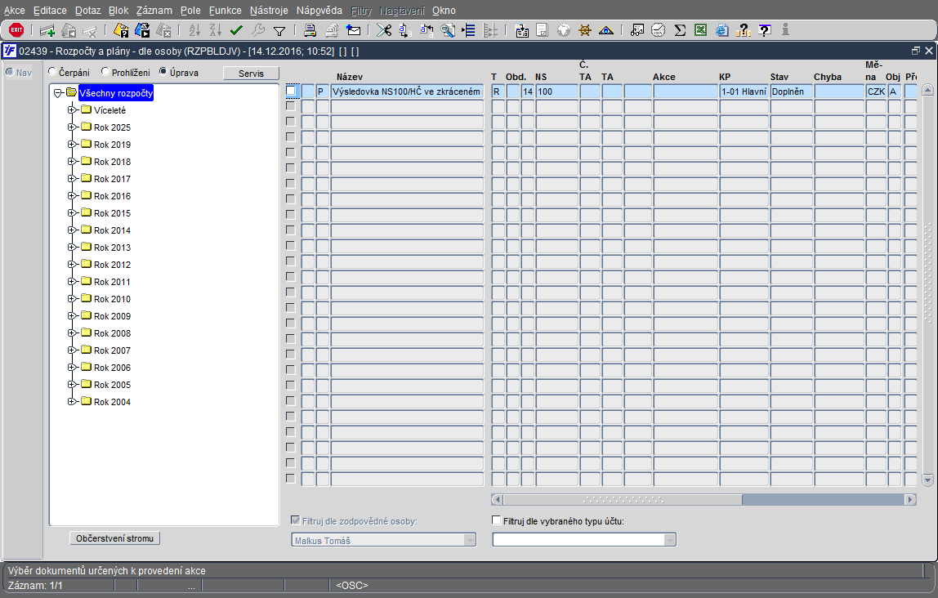Click the ship's wheel icon

point(585,30)
